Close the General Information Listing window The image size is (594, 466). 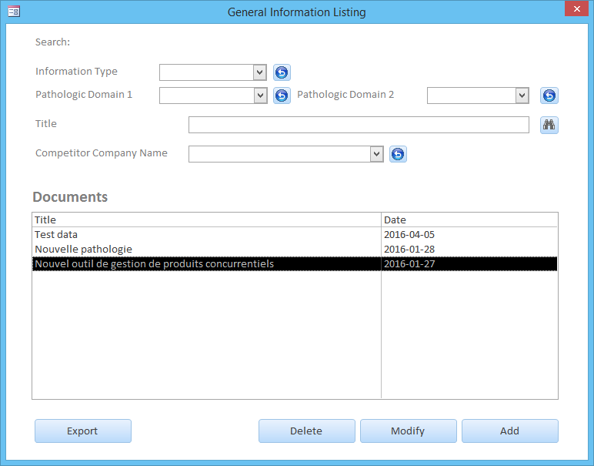point(576,8)
